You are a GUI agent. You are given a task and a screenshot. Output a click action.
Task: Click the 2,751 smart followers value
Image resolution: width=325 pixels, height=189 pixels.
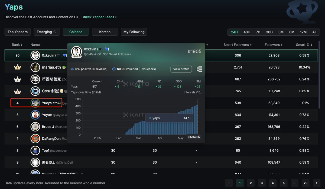click(x=238, y=67)
